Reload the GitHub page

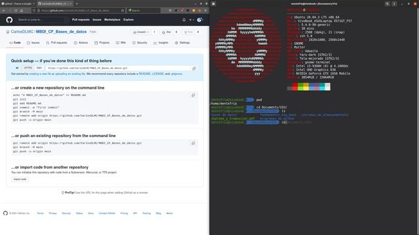(16, 10)
